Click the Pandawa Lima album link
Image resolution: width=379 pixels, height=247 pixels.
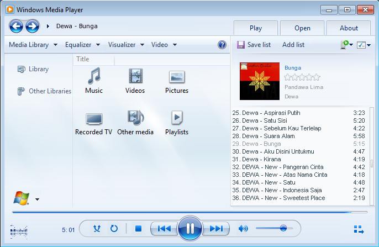point(304,87)
